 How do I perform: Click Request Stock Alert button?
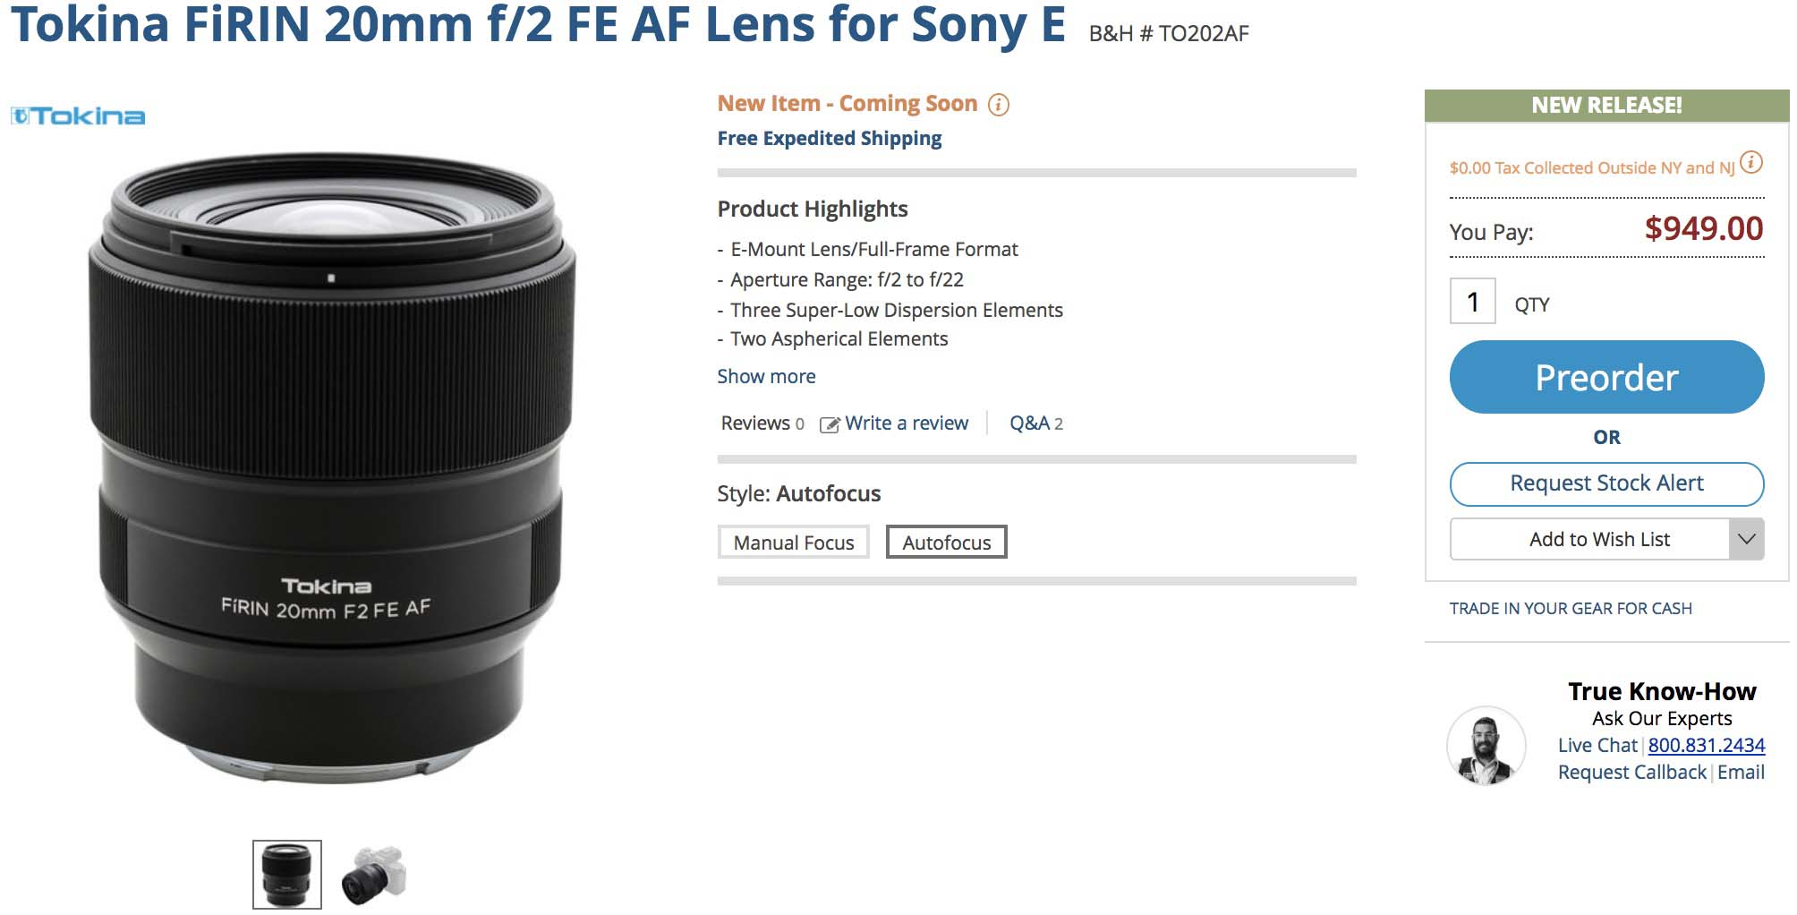(1606, 483)
